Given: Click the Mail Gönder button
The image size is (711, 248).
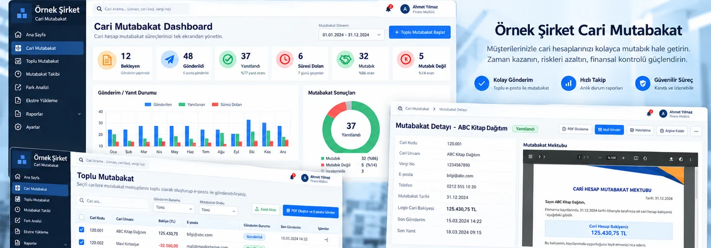Looking at the screenshot, I should pyautogui.click(x=609, y=130).
